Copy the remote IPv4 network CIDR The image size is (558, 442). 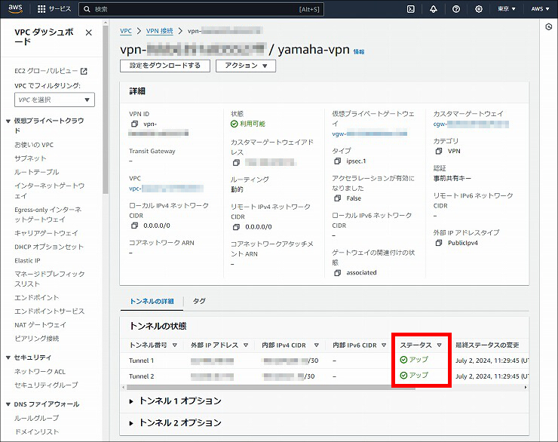(x=236, y=227)
